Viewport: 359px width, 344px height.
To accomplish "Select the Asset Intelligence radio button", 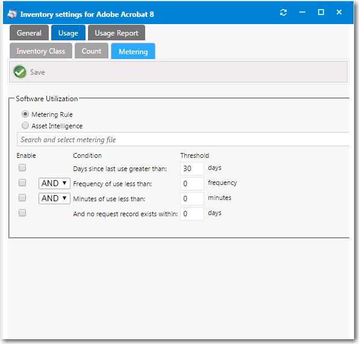I will (x=25, y=125).
